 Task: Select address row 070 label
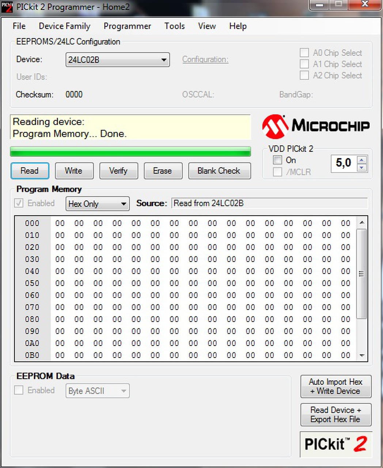pos(32,307)
